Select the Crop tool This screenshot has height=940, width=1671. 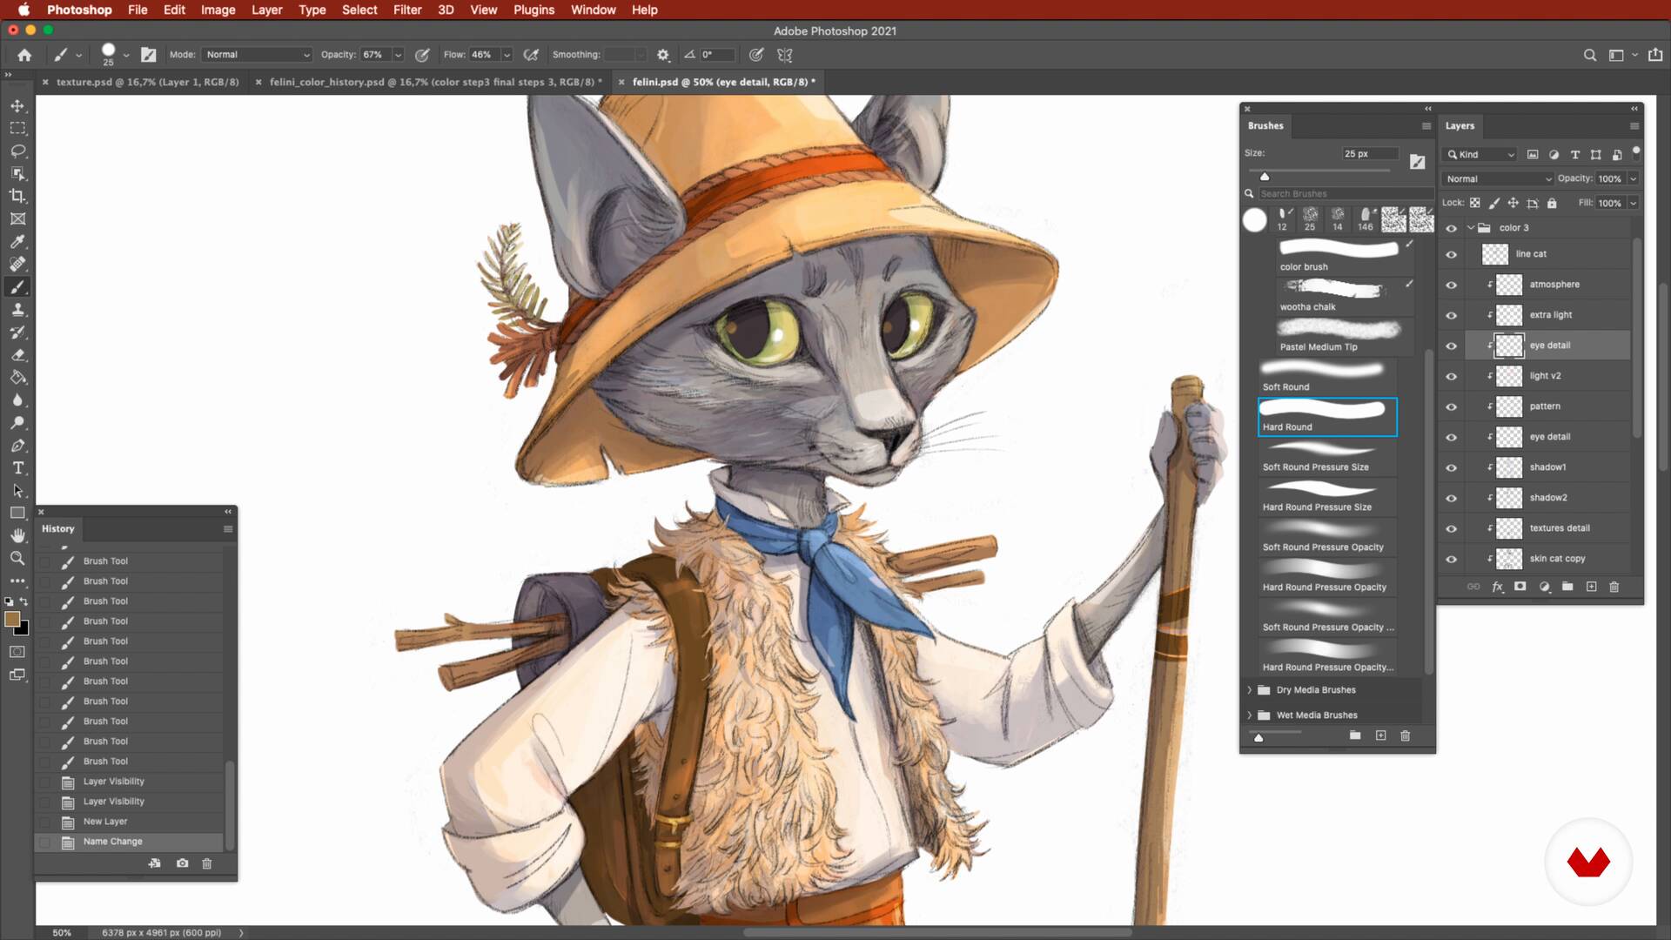tap(17, 197)
